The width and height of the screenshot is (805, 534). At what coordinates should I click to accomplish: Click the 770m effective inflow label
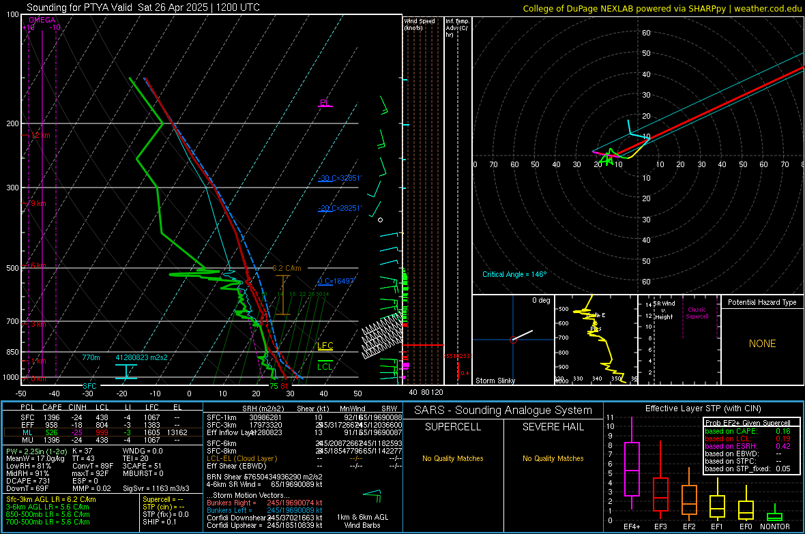point(91,357)
